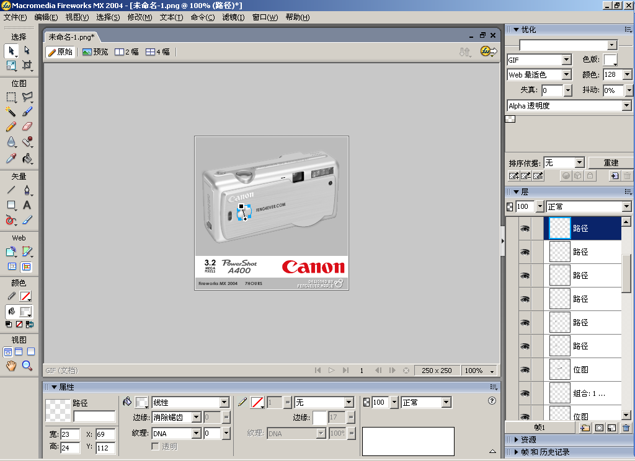Viewport: 635px width, 461px height.
Task: Open the 窗口 menu
Action: pos(265,17)
